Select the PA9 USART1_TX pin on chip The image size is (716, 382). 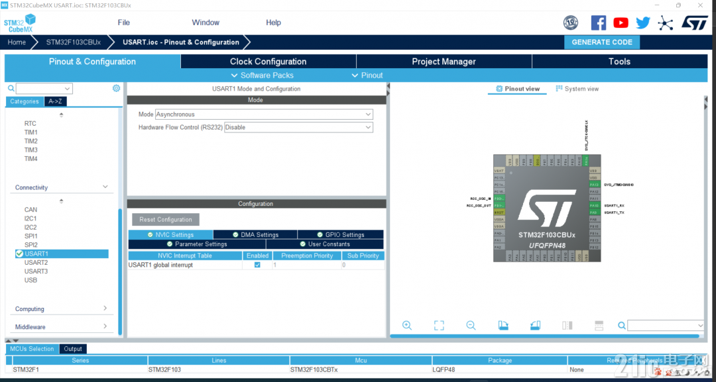tap(593, 213)
